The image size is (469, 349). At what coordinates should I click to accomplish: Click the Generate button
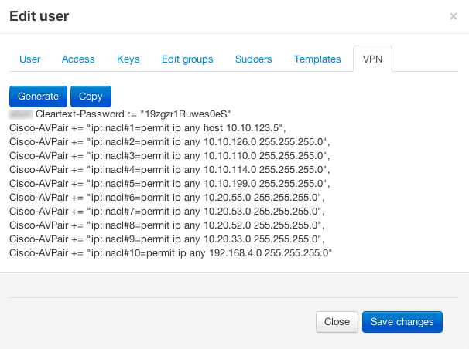pos(38,97)
